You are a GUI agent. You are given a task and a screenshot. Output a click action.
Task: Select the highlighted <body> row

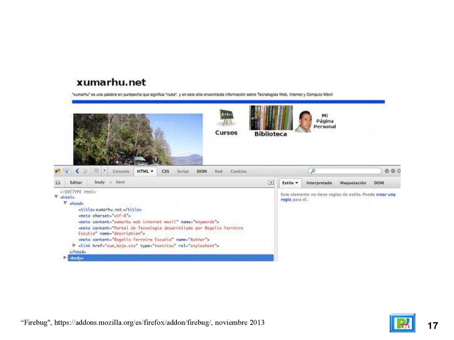coord(171,258)
